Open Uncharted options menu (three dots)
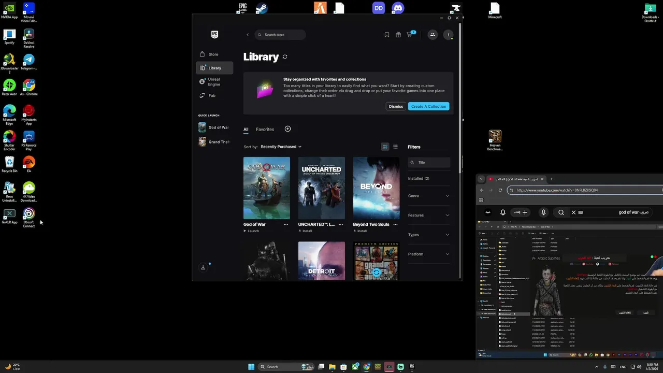The width and height of the screenshot is (663, 373). click(341, 224)
